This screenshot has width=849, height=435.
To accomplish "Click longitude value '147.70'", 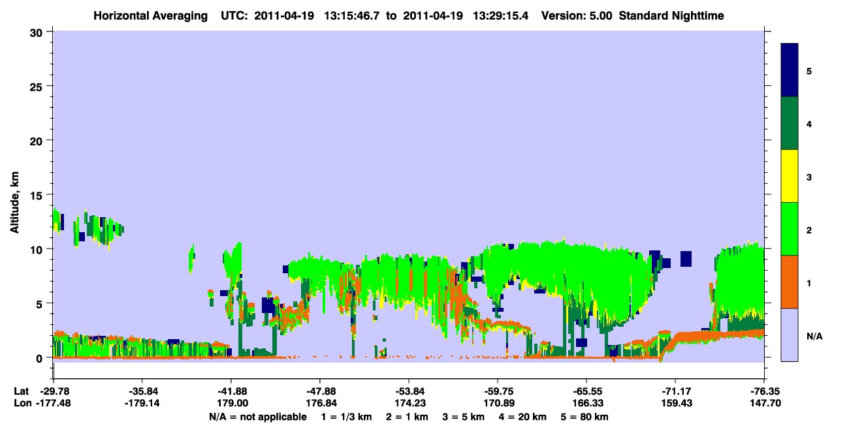I will point(764,403).
